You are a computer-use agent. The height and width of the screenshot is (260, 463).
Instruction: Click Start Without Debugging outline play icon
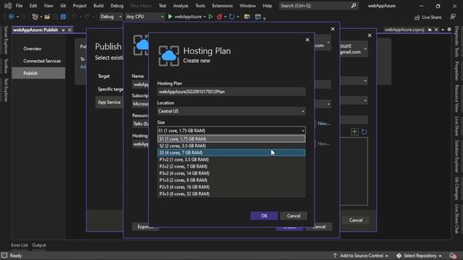[211, 17]
